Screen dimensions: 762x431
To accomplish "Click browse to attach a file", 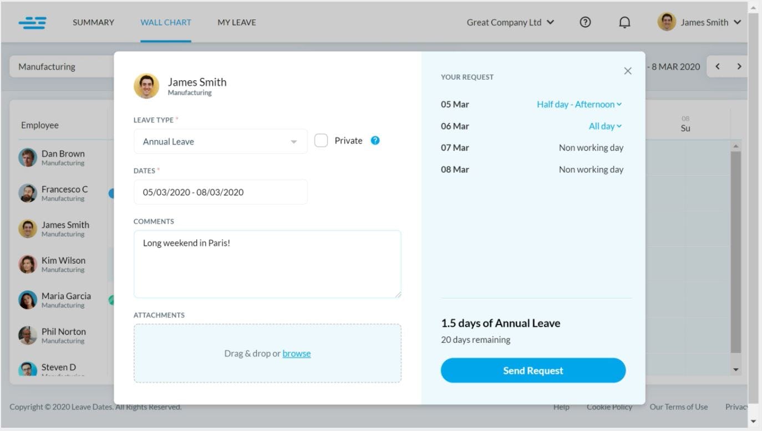I will point(296,353).
